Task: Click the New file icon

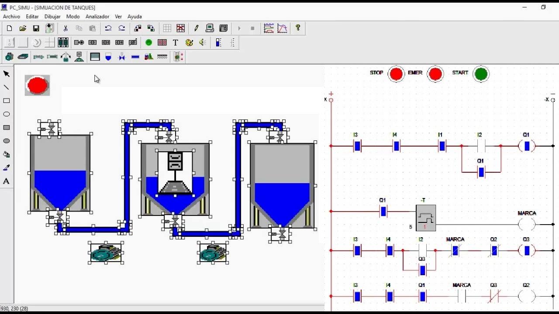Action: click(x=9, y=28)
